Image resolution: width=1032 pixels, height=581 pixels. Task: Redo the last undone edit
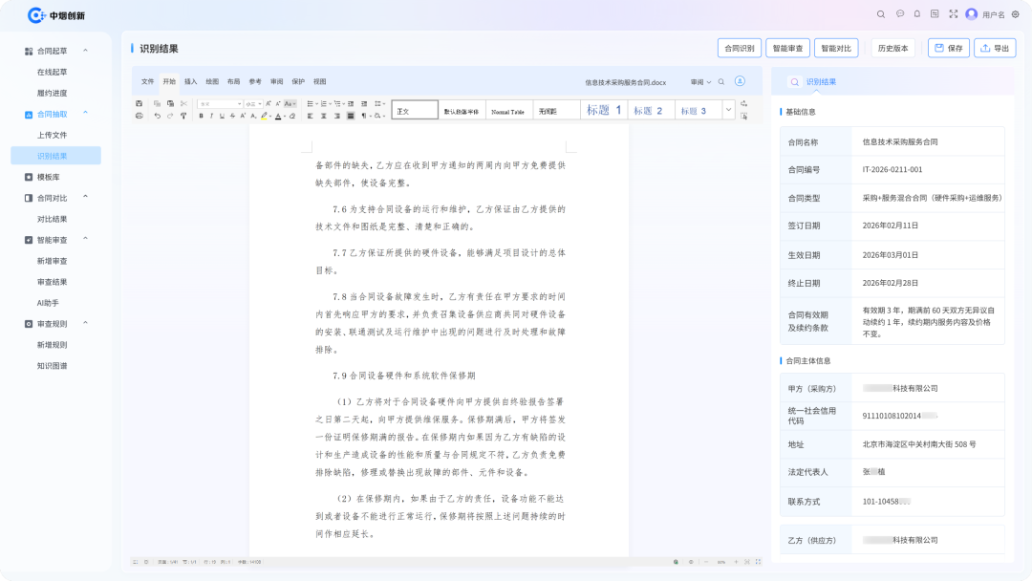click(x=170, y=116)
